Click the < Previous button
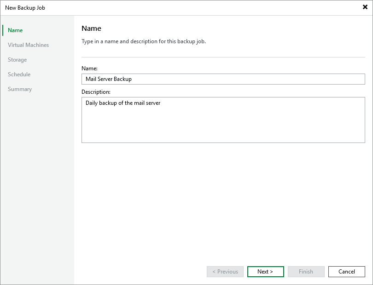 225,272
